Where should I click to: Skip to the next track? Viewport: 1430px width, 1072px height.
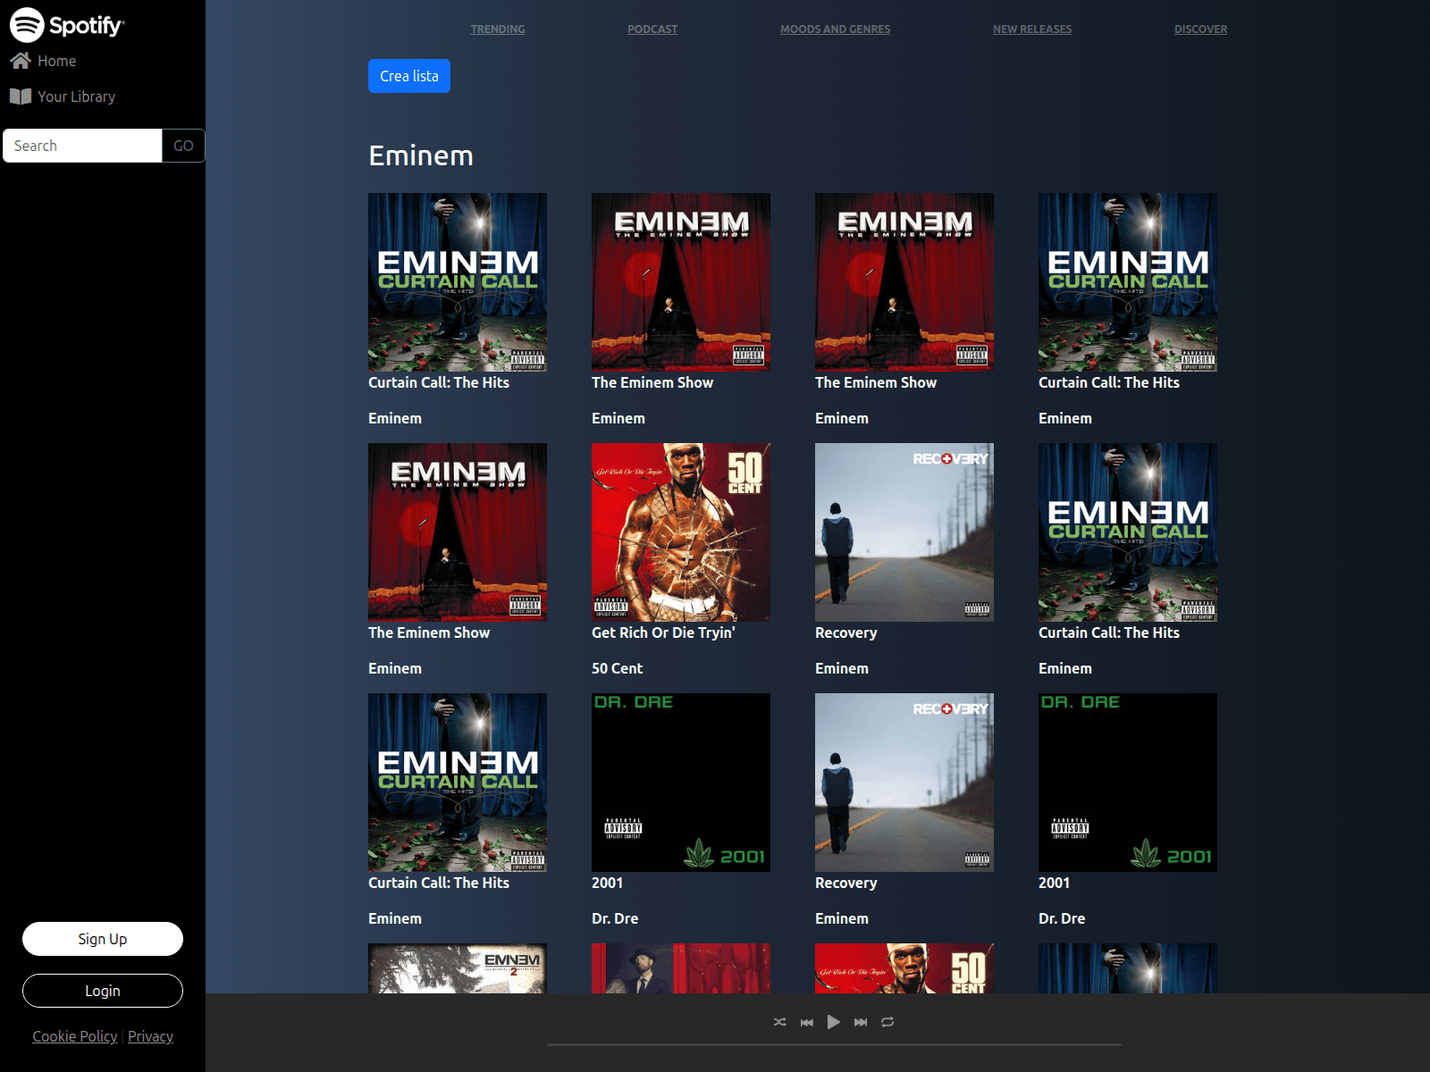[860, 1022]
